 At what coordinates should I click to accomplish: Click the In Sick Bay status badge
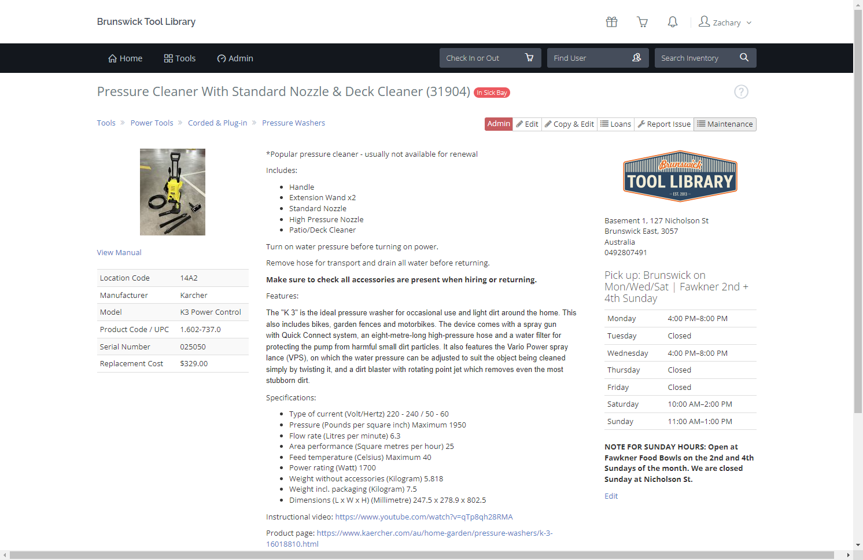[x=492, y=93]
